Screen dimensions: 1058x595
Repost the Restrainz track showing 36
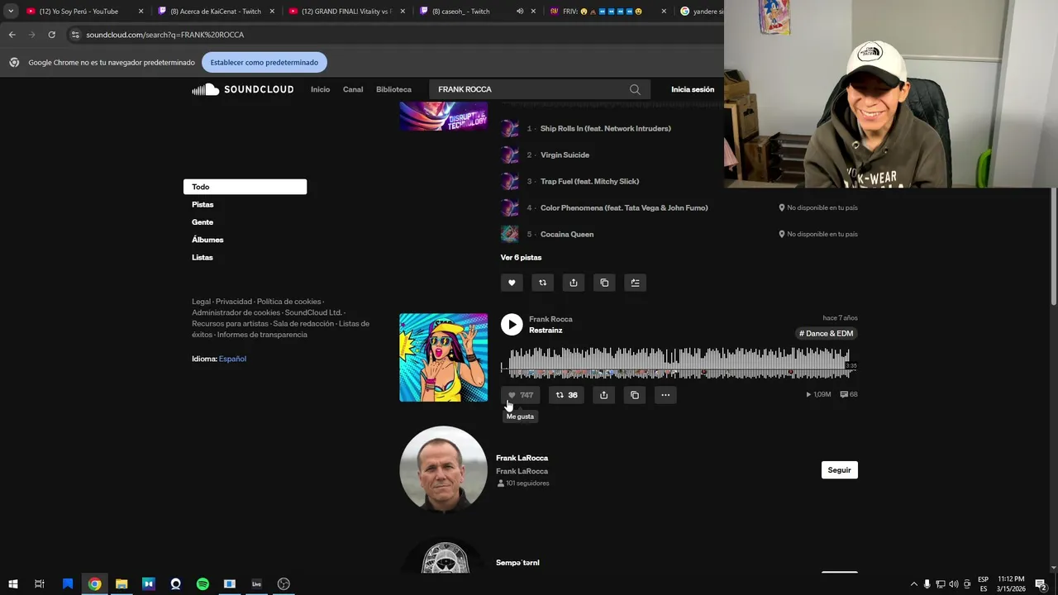(x=566, y=395)
